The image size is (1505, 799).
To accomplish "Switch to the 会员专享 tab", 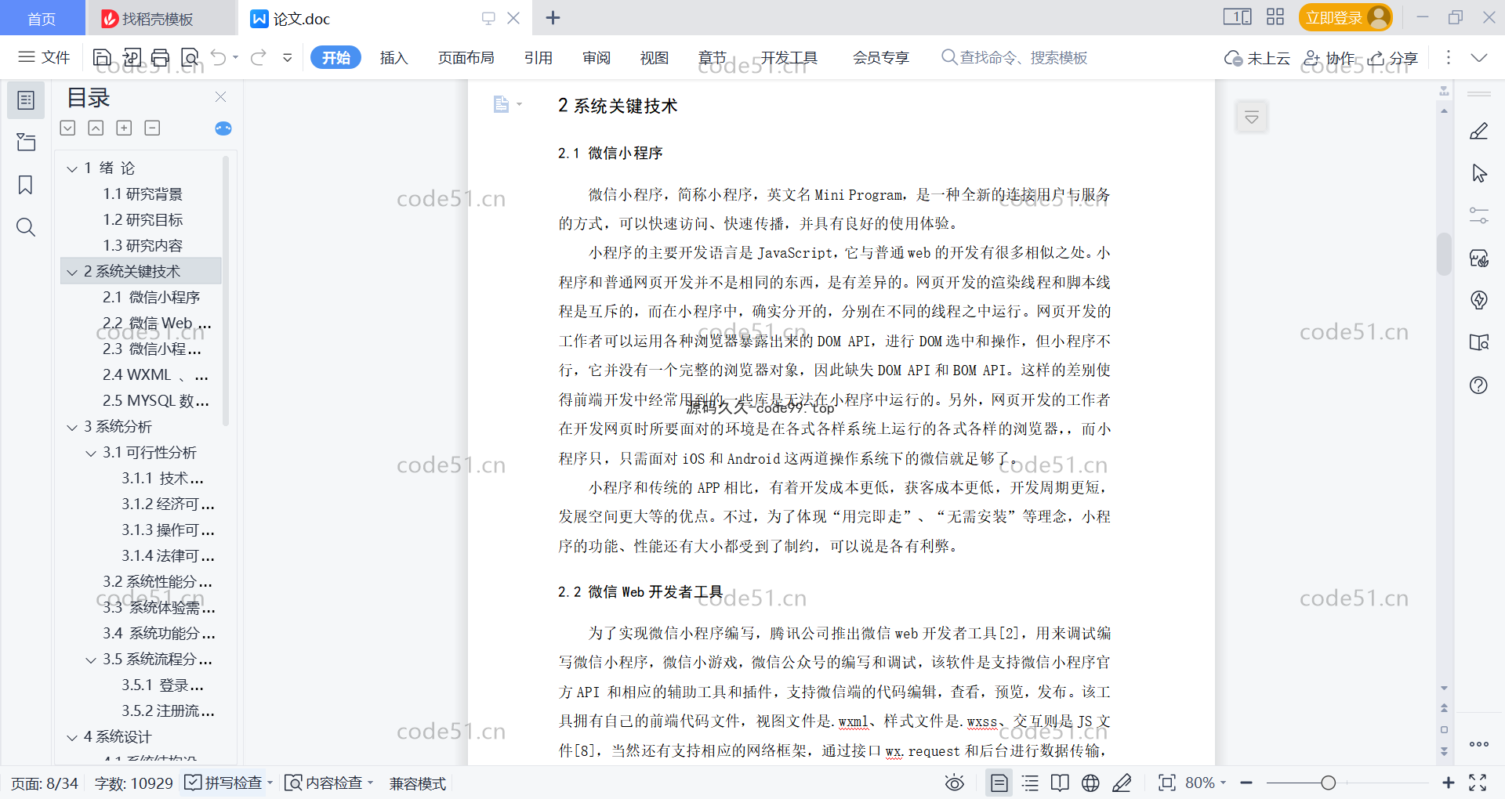I will (x=881, y=57).
